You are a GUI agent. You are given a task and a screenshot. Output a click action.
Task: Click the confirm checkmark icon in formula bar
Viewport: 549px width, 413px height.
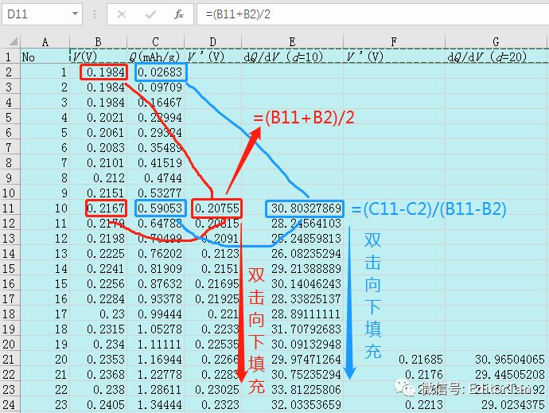(150, 14)
